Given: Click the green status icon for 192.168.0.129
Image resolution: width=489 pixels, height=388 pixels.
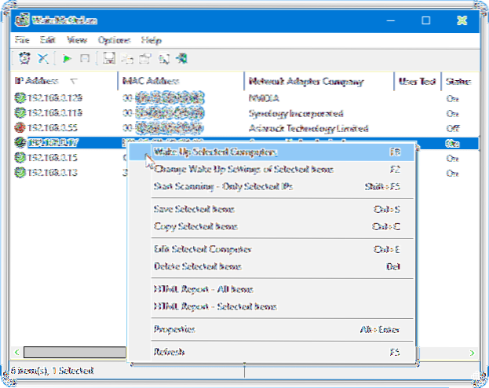Looking at the screenshot, I should (x=20, y=98).
